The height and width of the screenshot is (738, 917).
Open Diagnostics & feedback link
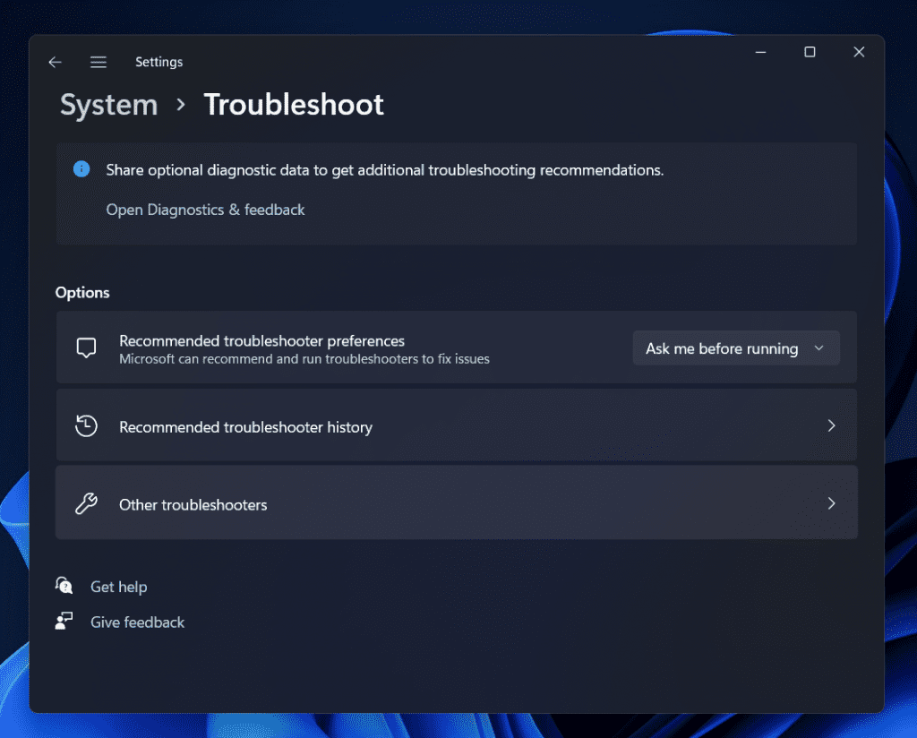(205, 210)
